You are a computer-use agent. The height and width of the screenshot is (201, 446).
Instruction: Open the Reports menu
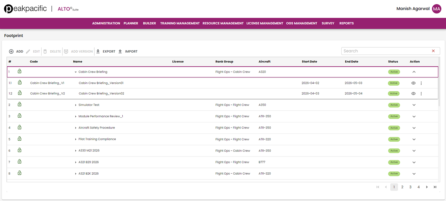[x=346, y=23]
